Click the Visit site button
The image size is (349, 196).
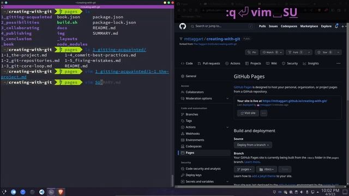click(x=248, y=113)
